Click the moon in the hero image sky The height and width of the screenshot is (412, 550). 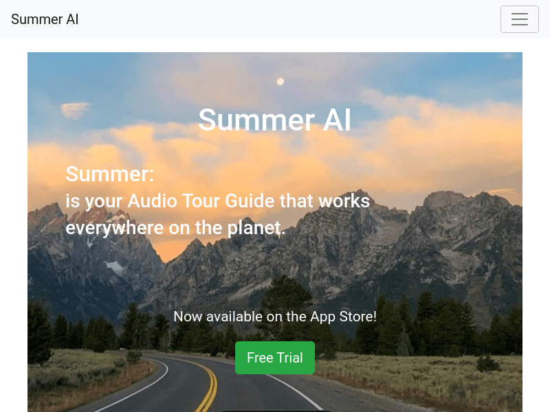(x=280, y=82)
